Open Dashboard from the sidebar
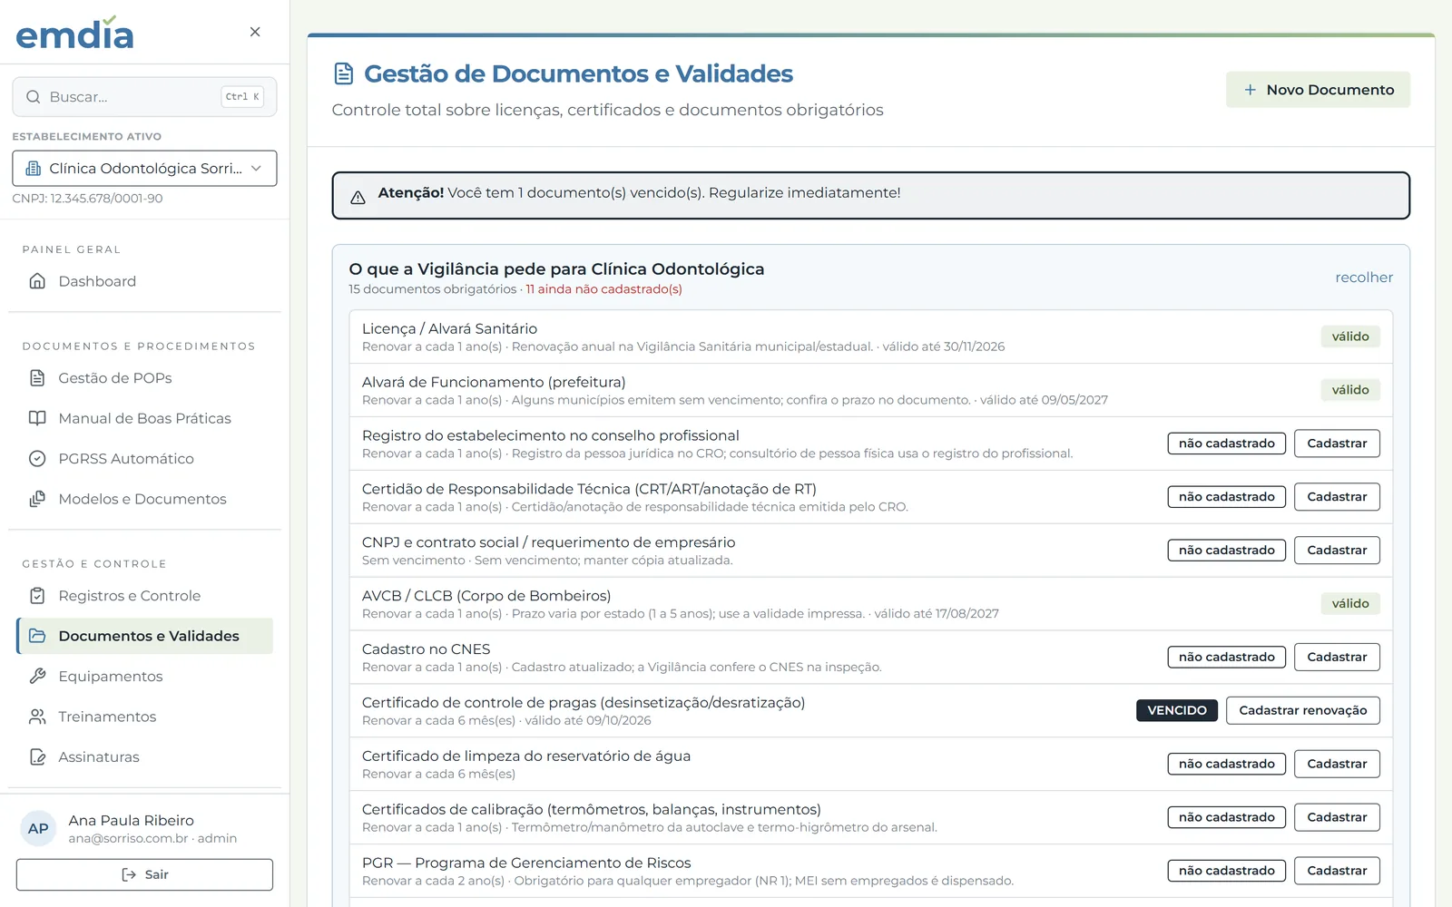 pos(144,281)
